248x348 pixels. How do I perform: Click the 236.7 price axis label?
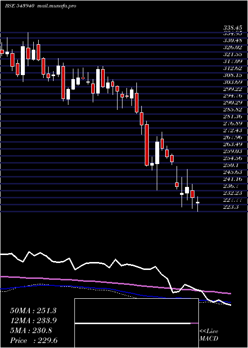(x=231, y=186)
